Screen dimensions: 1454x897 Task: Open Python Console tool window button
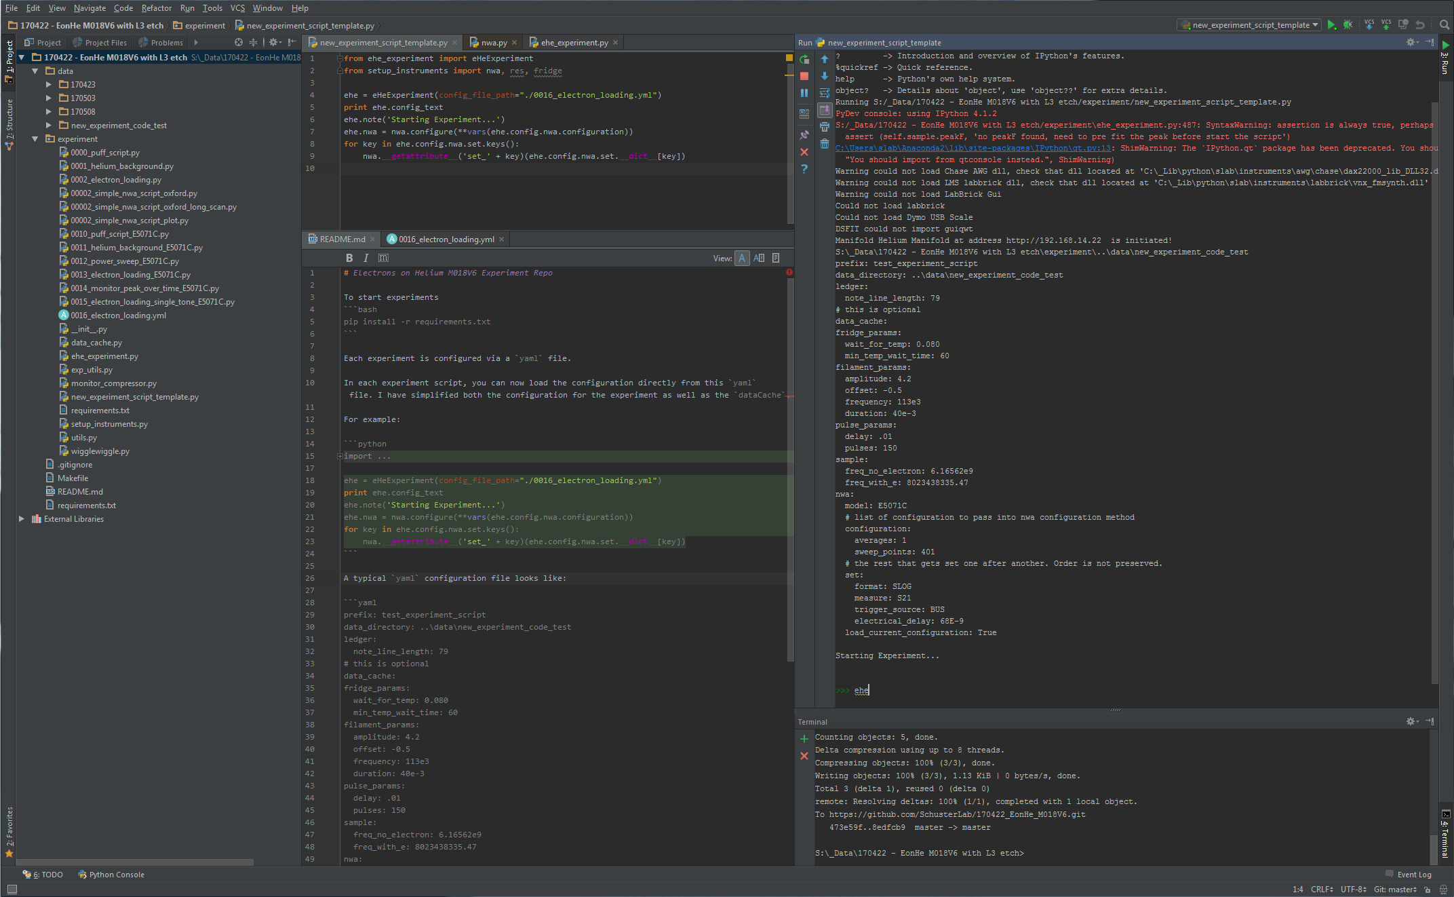click(111, 875)
